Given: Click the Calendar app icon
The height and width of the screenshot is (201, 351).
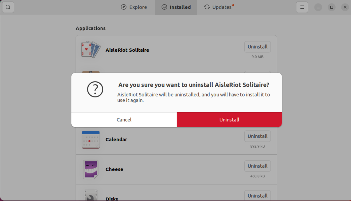Looking at the screenshot, I should pos(91,139).
